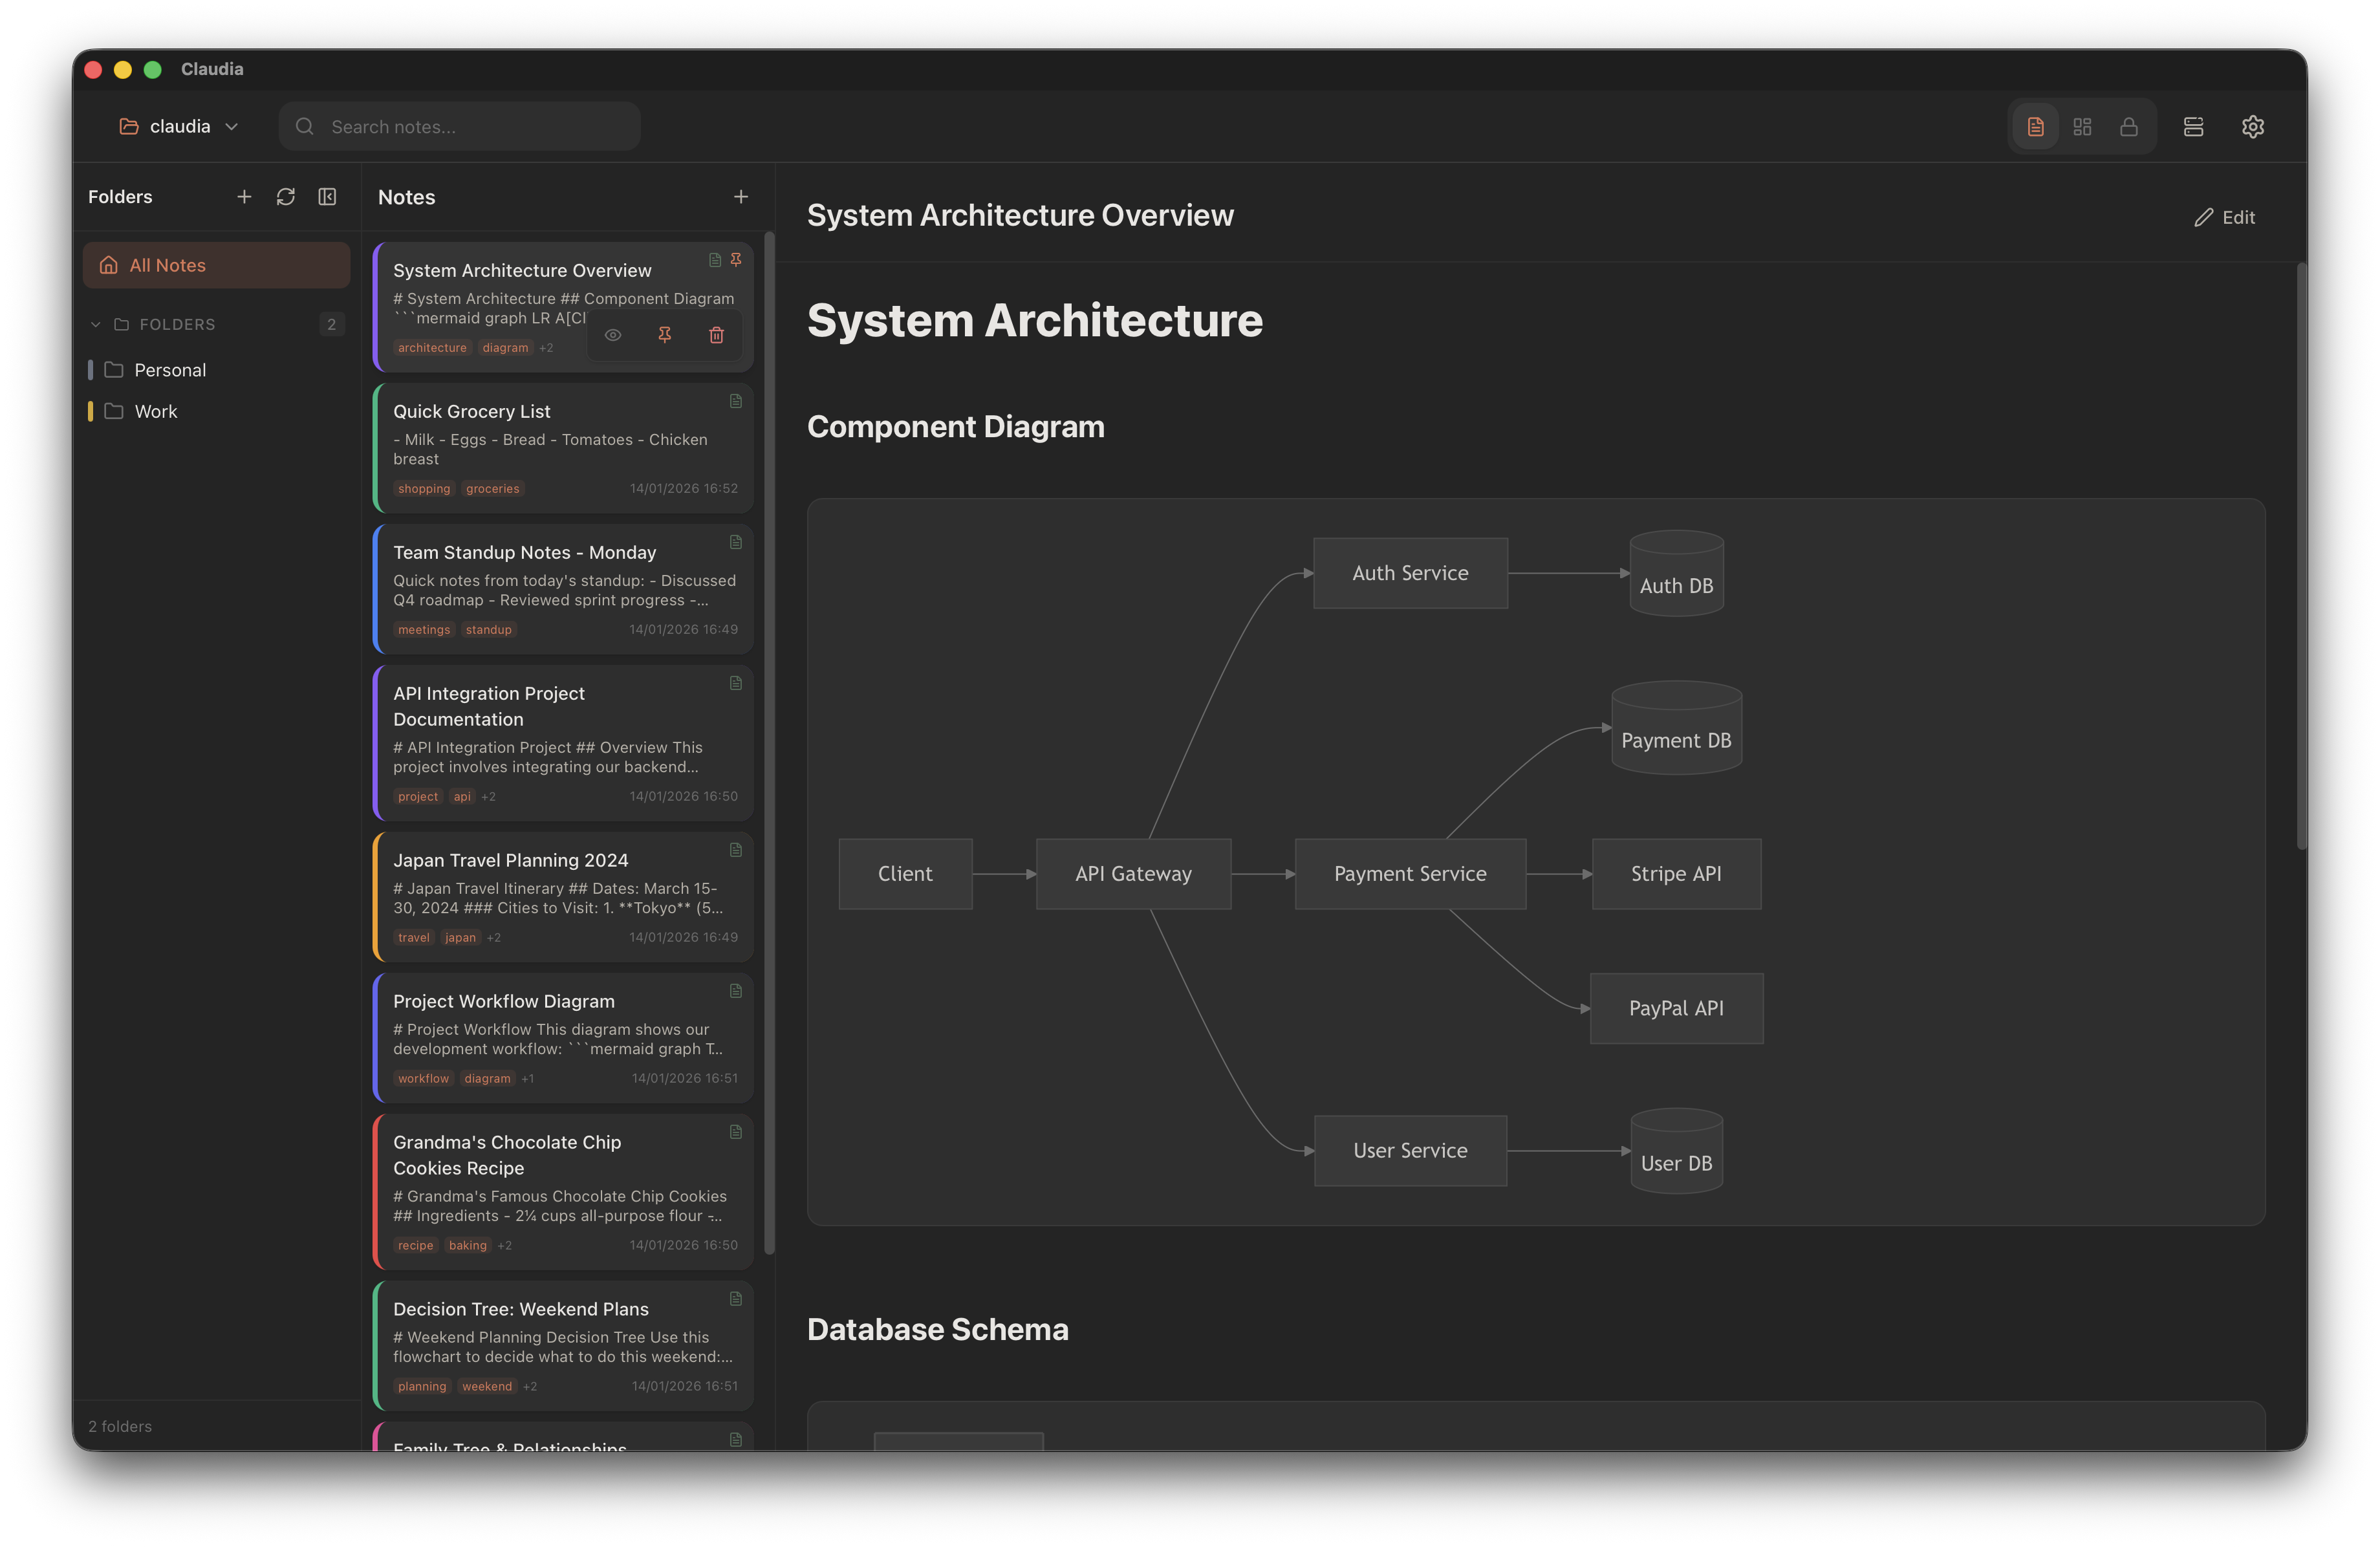The height and width of the screenshot is (1547, 2380).
Task: Collapse the folders sidebar panel
Action: (x=327, y=196)
